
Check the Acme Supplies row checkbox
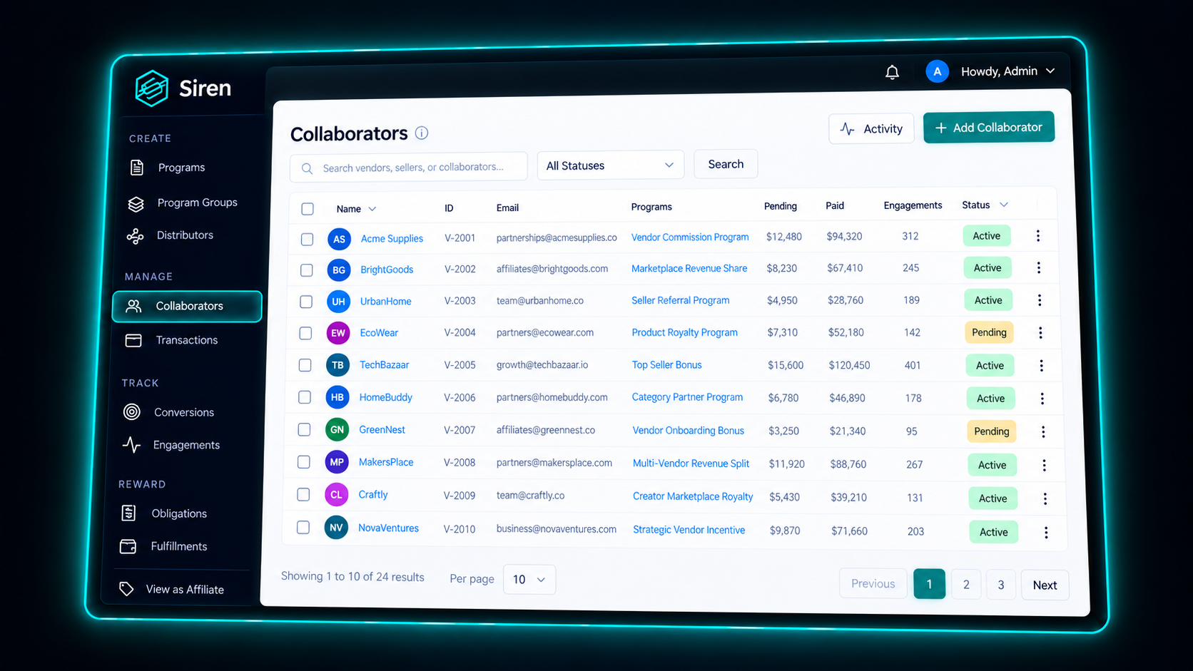307,240
